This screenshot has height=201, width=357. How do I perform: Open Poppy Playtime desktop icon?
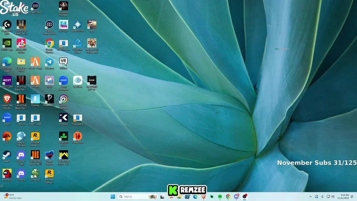pyautogui.click(x=49, y=158)
